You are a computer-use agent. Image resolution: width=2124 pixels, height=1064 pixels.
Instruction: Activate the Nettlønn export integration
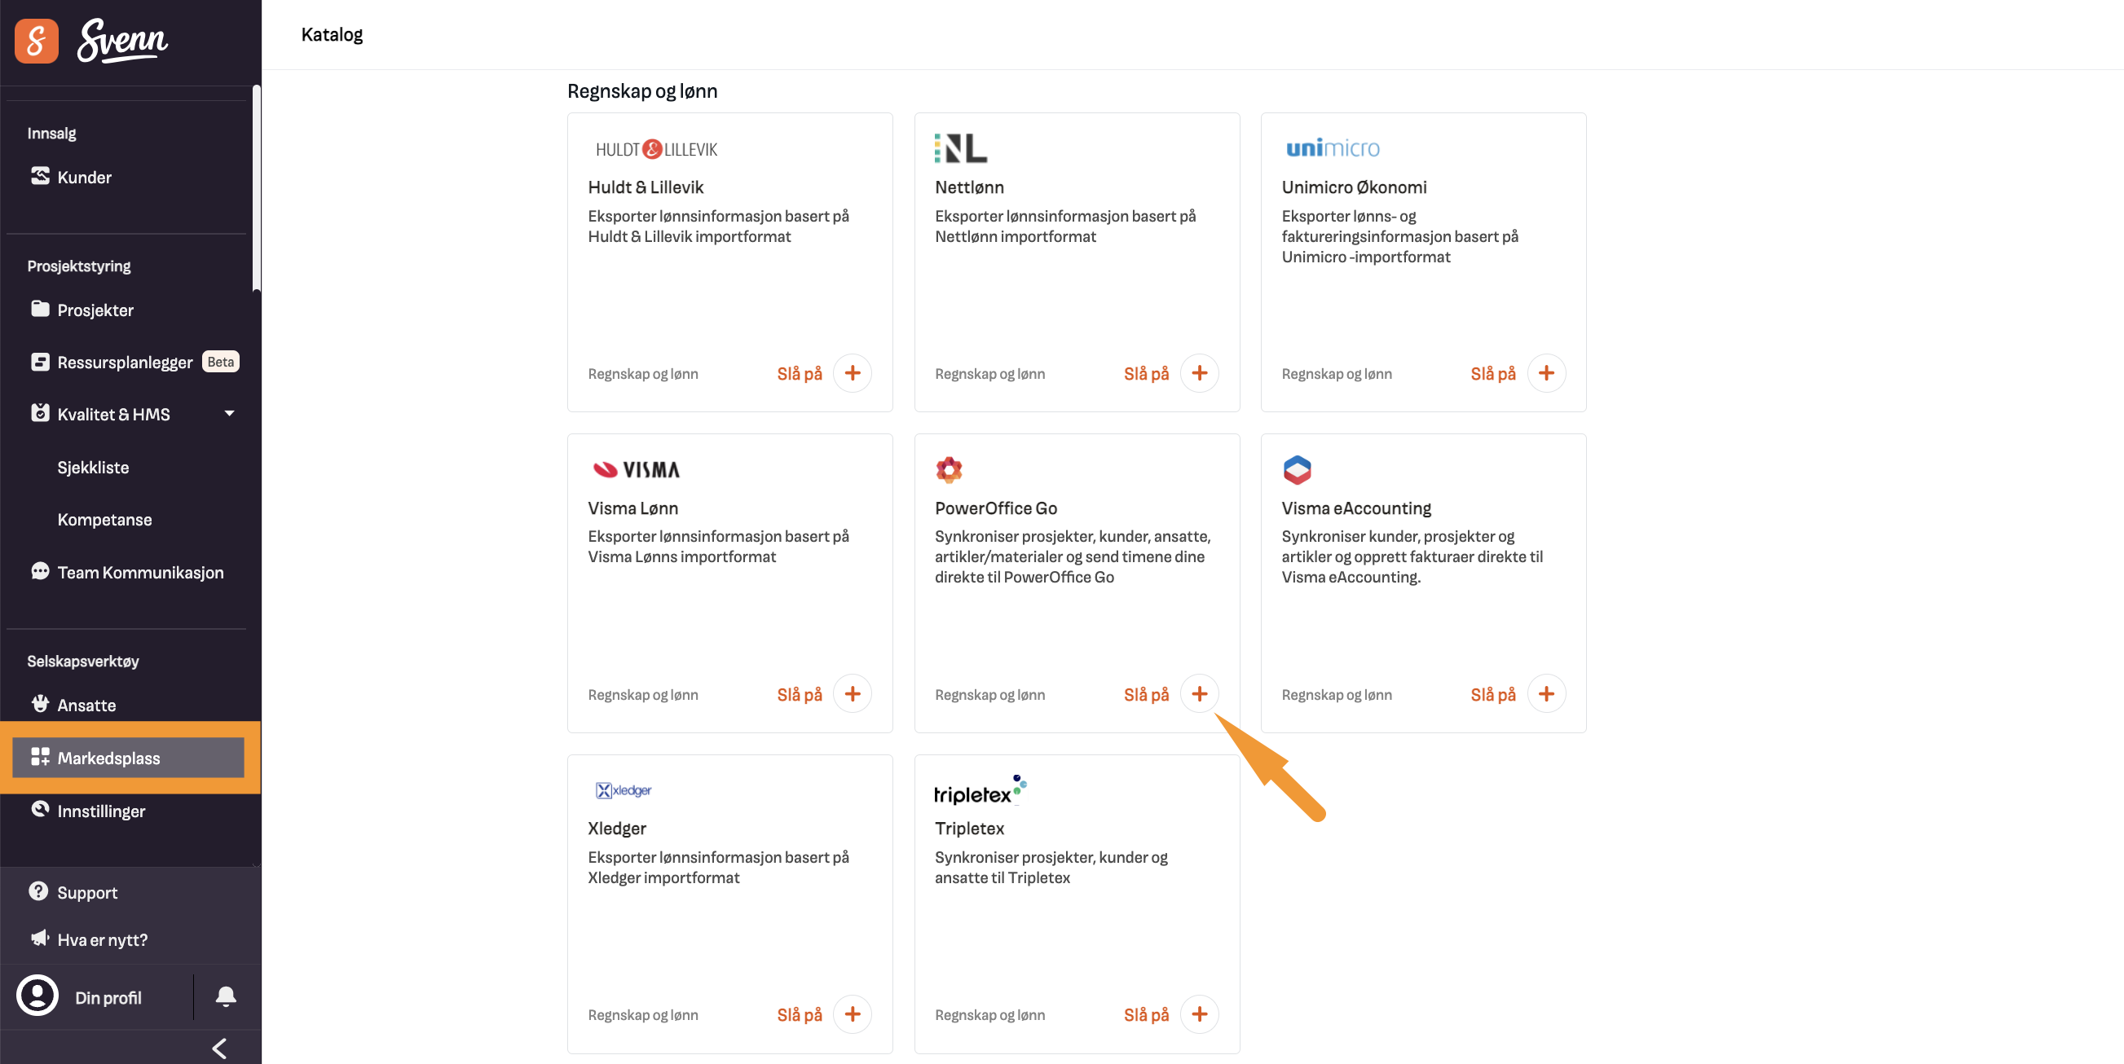(x=1145, y=372)
